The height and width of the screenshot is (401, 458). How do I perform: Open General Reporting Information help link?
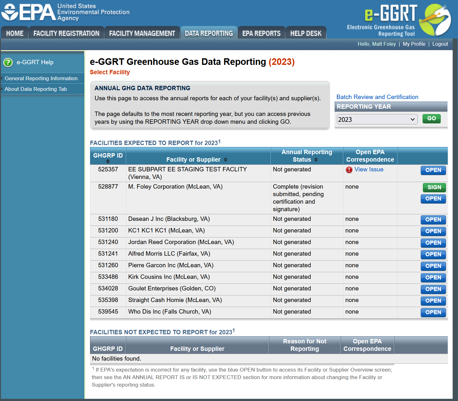pos(41,78)
